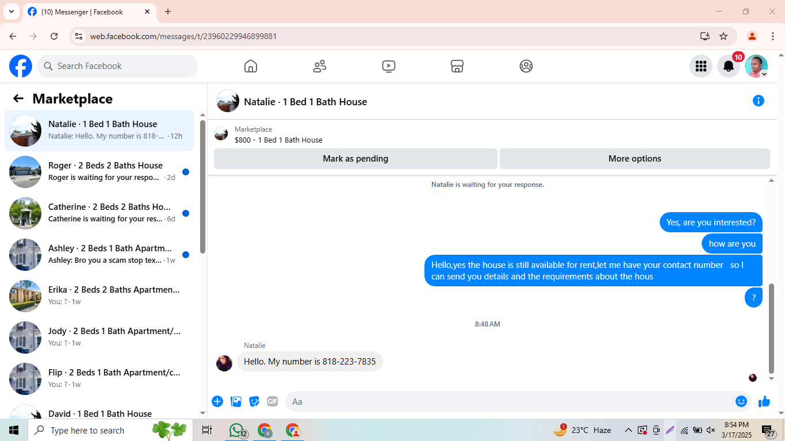Click the Windows taskbar search box
This screenshot has height=441, width=785.
click(x=109, y=430)
